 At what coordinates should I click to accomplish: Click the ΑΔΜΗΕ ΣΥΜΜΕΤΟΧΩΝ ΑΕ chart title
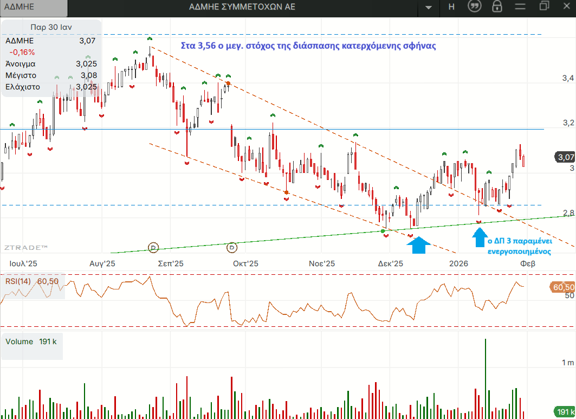(242, 7)
